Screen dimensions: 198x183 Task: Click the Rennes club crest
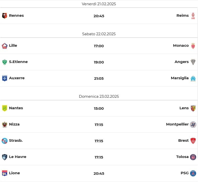click(5, 16)
